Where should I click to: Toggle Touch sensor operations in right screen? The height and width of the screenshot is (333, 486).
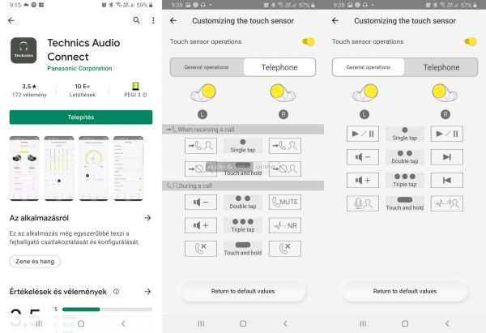471,41
